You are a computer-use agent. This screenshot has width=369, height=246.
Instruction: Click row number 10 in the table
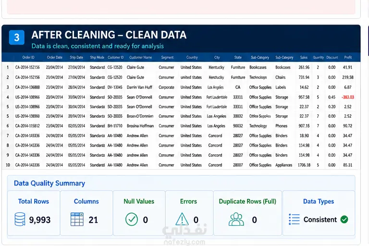(8, 165)
